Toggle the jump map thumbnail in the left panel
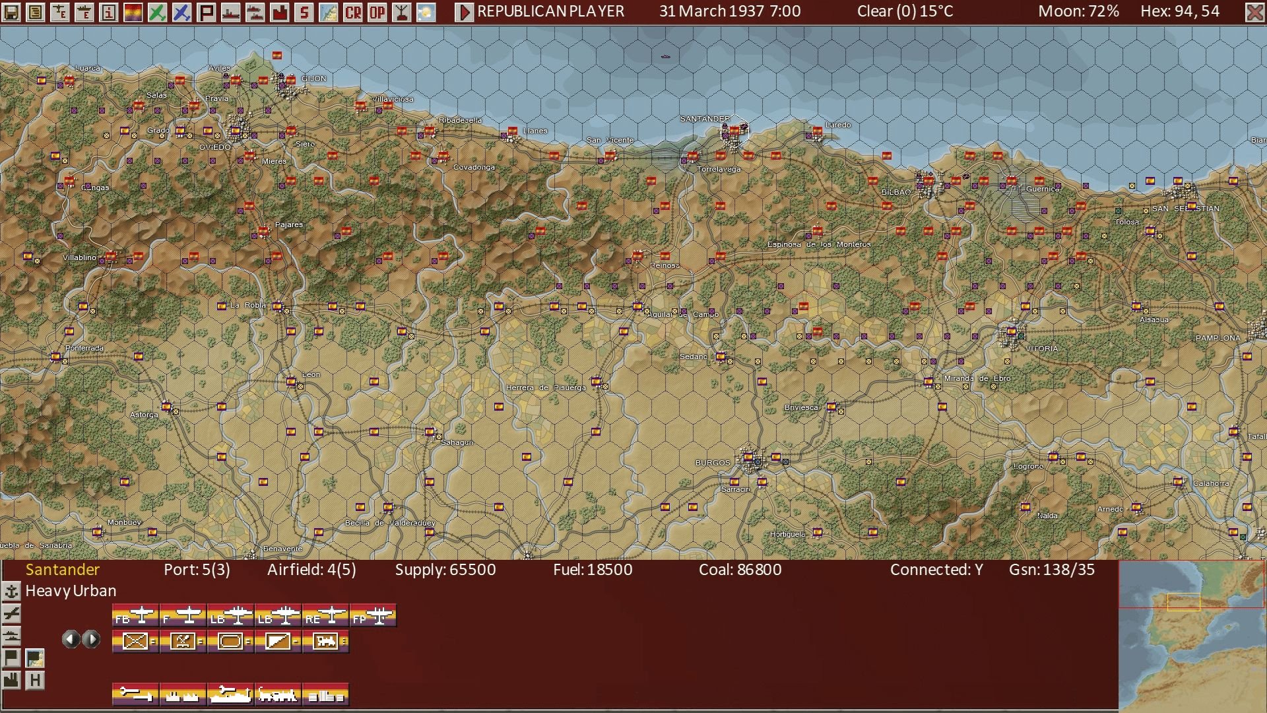The height and width of the screenshot is (713, 1267). coord(35,658)
